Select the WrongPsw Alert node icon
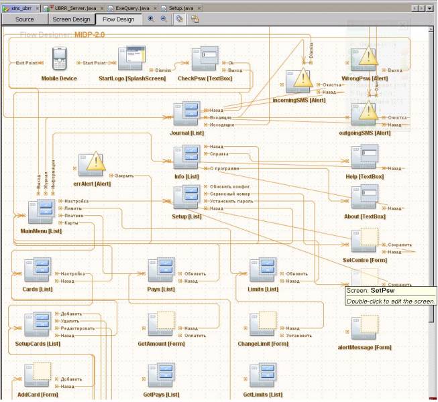438x402 pixels. pyautogui.click(x=364, y=58)
